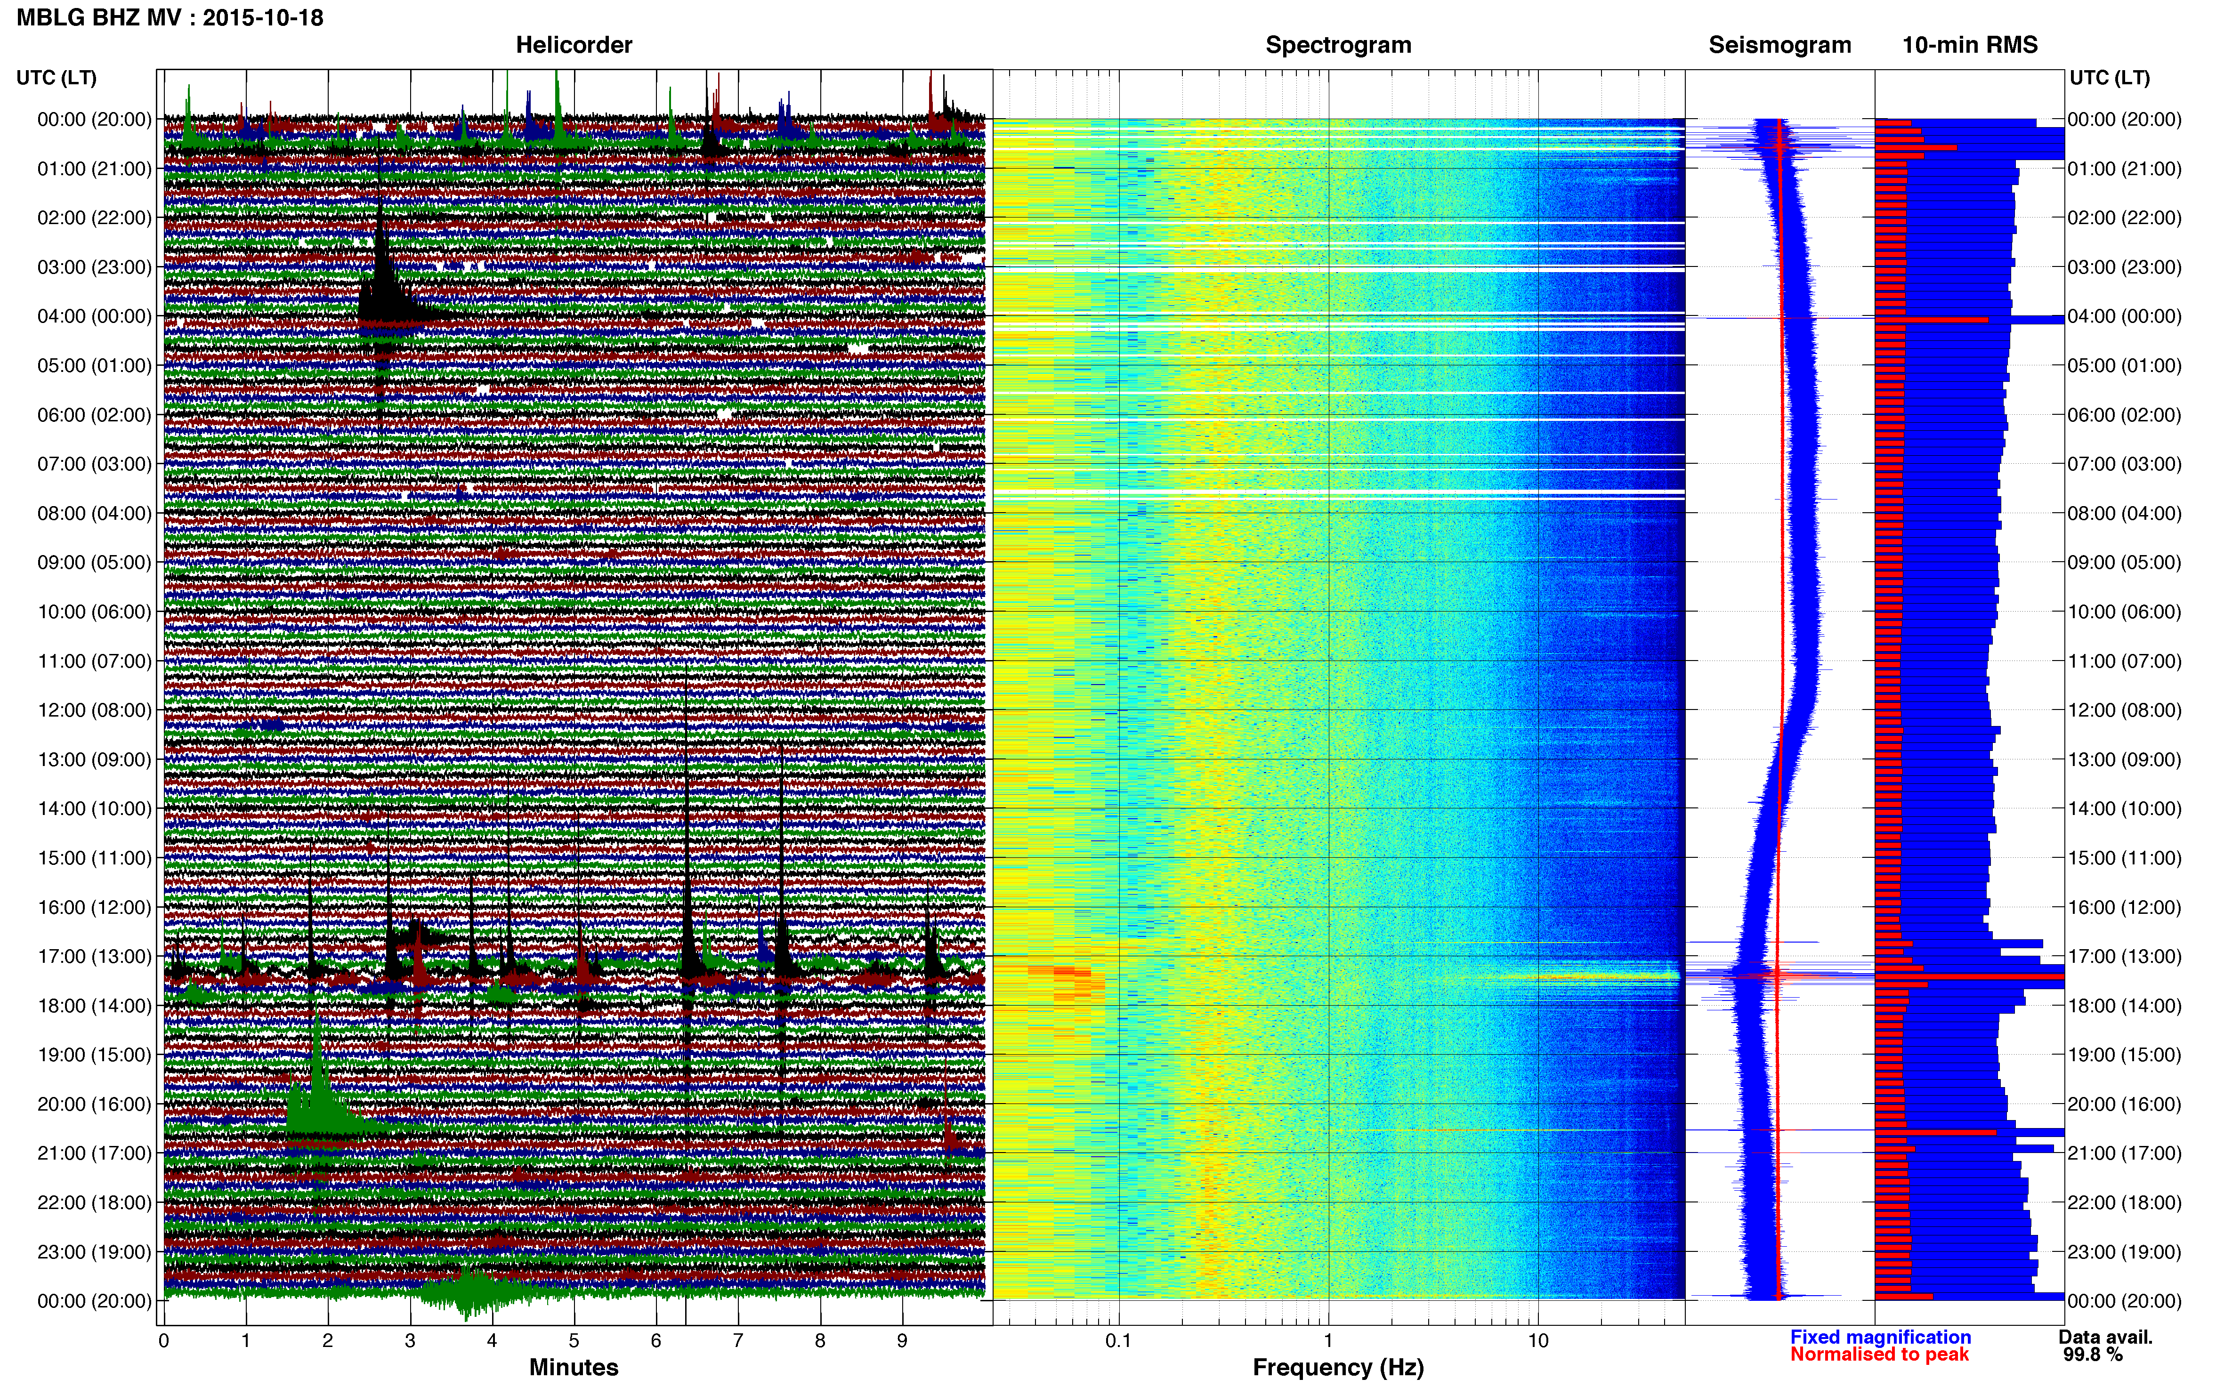The width and height of the screenshot is (2232, 1395).
Task: Click the "99.8 %" availability value
Action: 2093,1355
